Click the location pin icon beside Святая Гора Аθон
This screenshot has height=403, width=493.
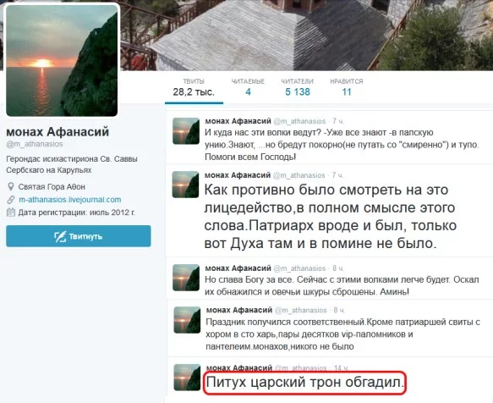11,187
